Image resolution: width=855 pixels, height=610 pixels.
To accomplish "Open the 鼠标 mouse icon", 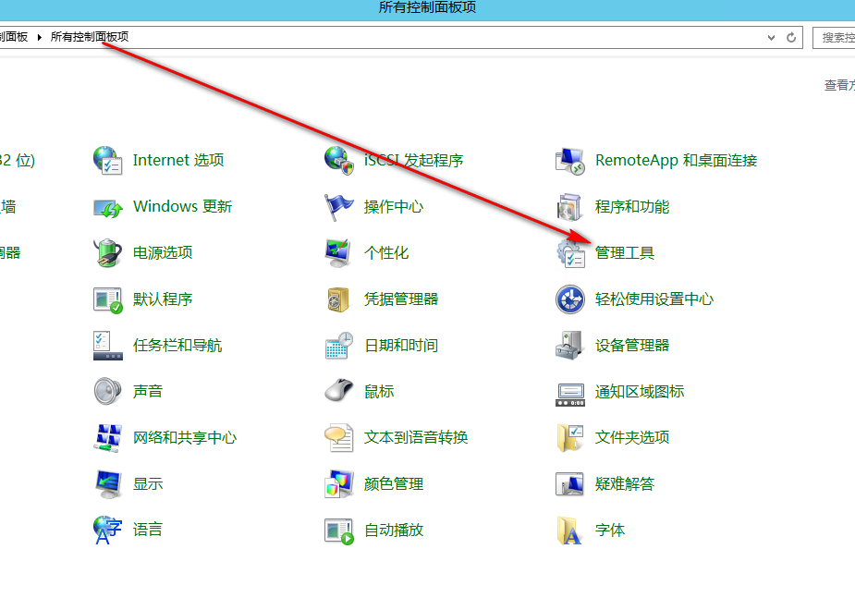I will [339, 391].
